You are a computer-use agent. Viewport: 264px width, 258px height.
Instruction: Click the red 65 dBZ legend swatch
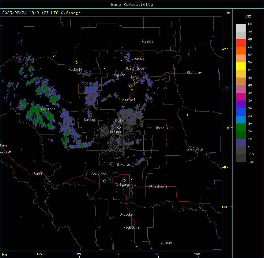pyautogui.click(x=241, y=43)
